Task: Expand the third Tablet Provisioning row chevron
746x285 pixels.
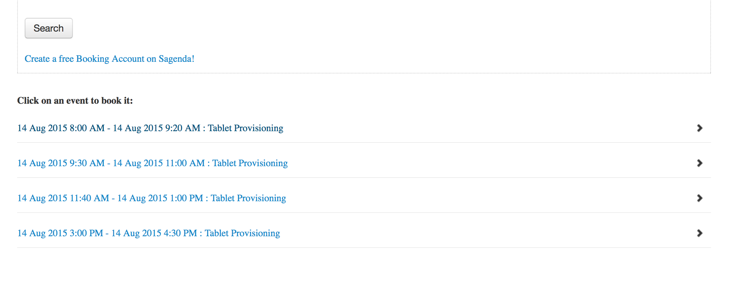Action: (699, 198)
